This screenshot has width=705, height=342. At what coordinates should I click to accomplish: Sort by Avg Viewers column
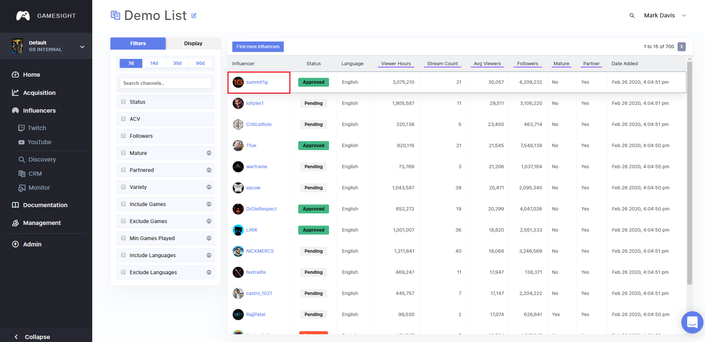[x=487, y=64]
